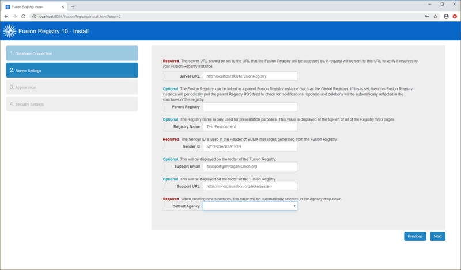Go to step 1 Database Connection
This screenshot has width=461, height=270.
[x=72, y=53]
